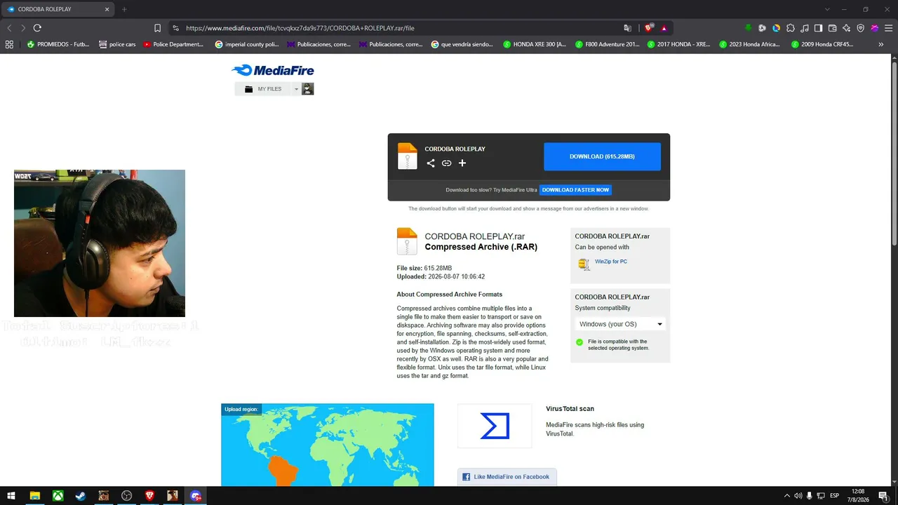The height and width of the screenshot is (505, 898).
Task: Click the ESP language indicator in tray
Action: [835, 496]
